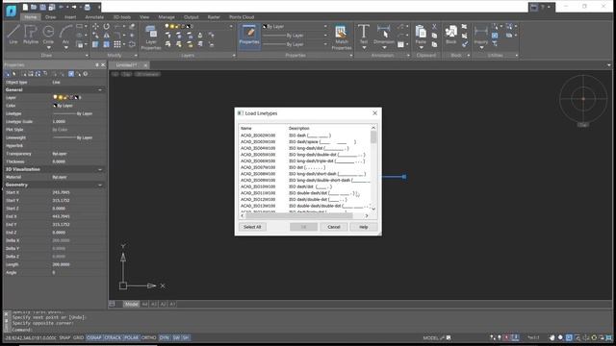Expand the Draw panel flyout arrow
Viewport: 616px width, 346px height.
pos(87,56)
